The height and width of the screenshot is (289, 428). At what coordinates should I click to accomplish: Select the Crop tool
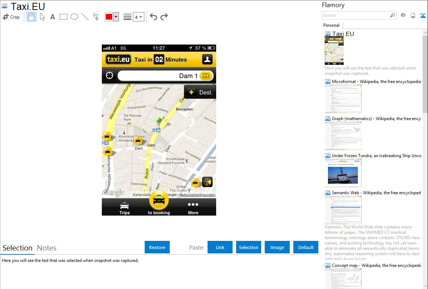click(x=11, y=17)
